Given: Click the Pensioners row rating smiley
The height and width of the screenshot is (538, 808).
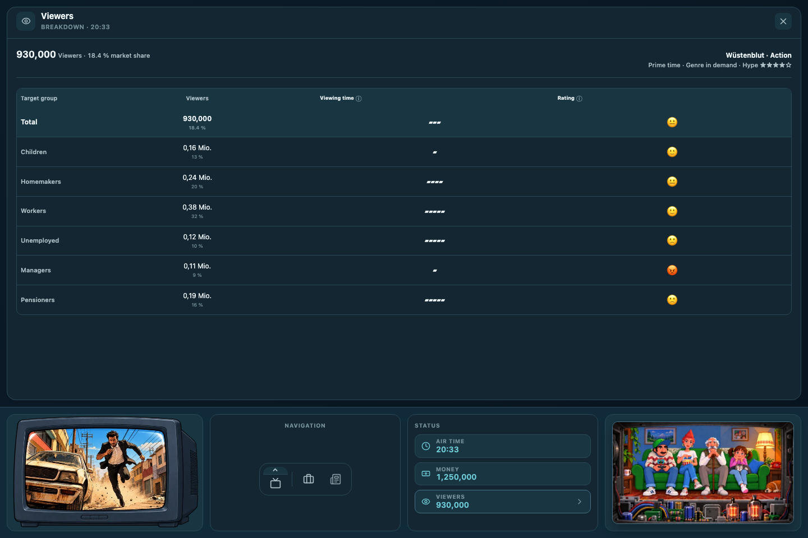Looking at the screenshot, I should pyautogui.click(x=672, y=300).
